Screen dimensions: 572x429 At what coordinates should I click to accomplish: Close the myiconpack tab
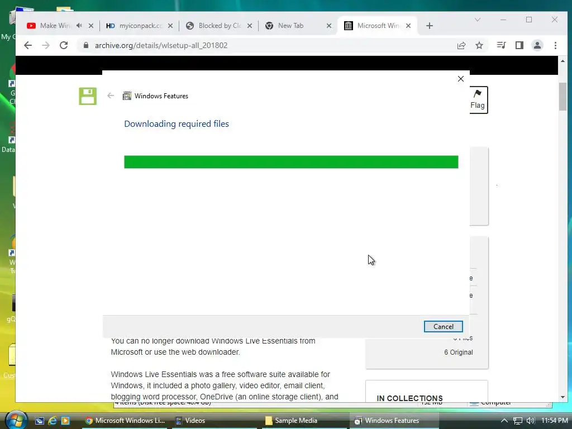(170, 26)
